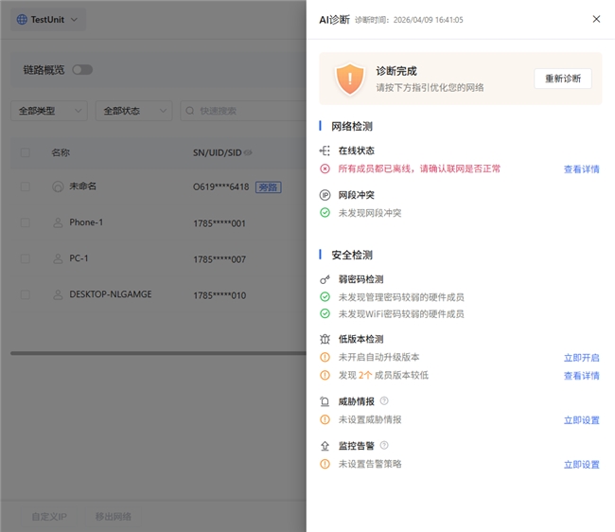The height and width of the screenshot is (532, 615).
Task: Toggle the 链路概览 switch
Action: (x=82, y=69)
